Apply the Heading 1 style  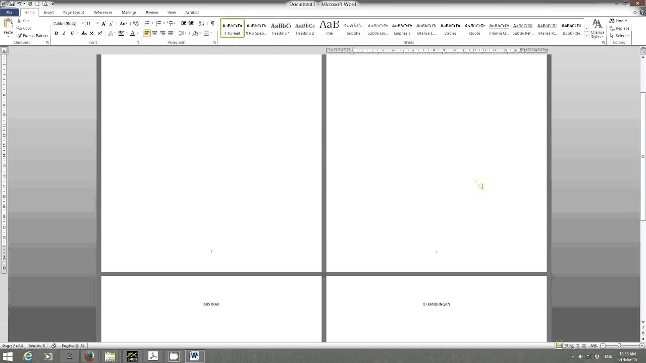[281, 28]
